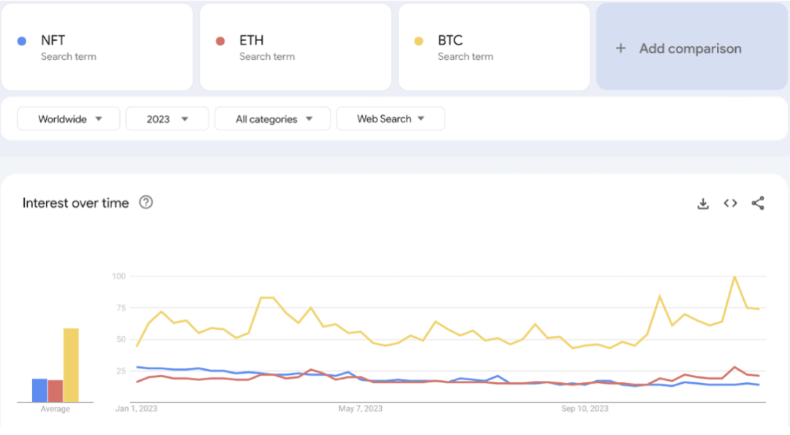790x435 pixels.
Task: Edit the BTC search term
Action: [x=494, y=48]
